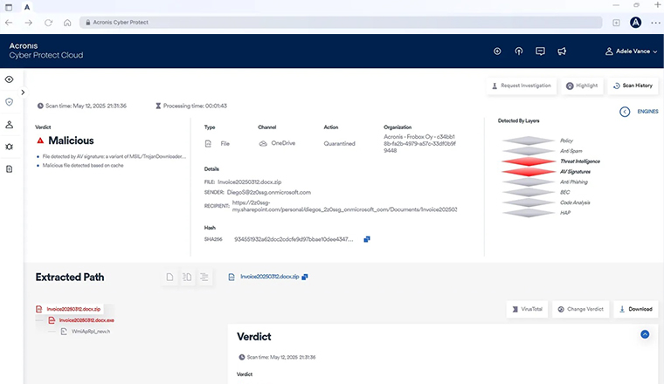664x384 pixels.
Task: Open a new browser tab
Action: (657, 5)
